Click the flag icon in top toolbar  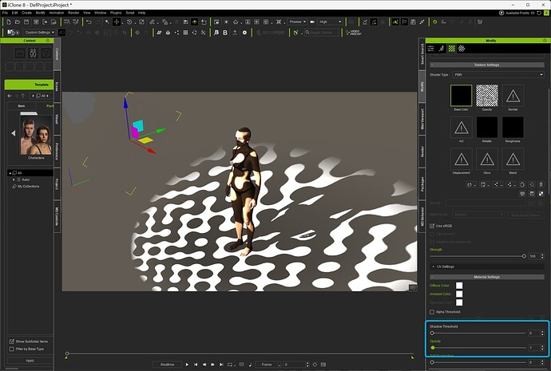click(404, 22)
